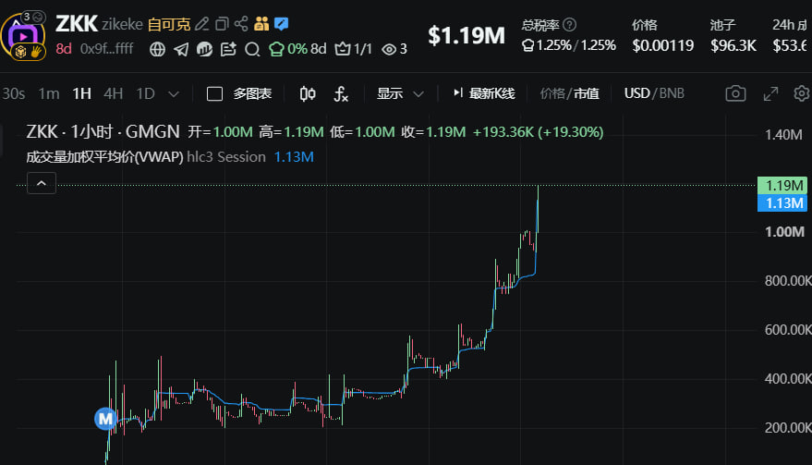Open the candlestick chart type selector

tap(308, 93)
